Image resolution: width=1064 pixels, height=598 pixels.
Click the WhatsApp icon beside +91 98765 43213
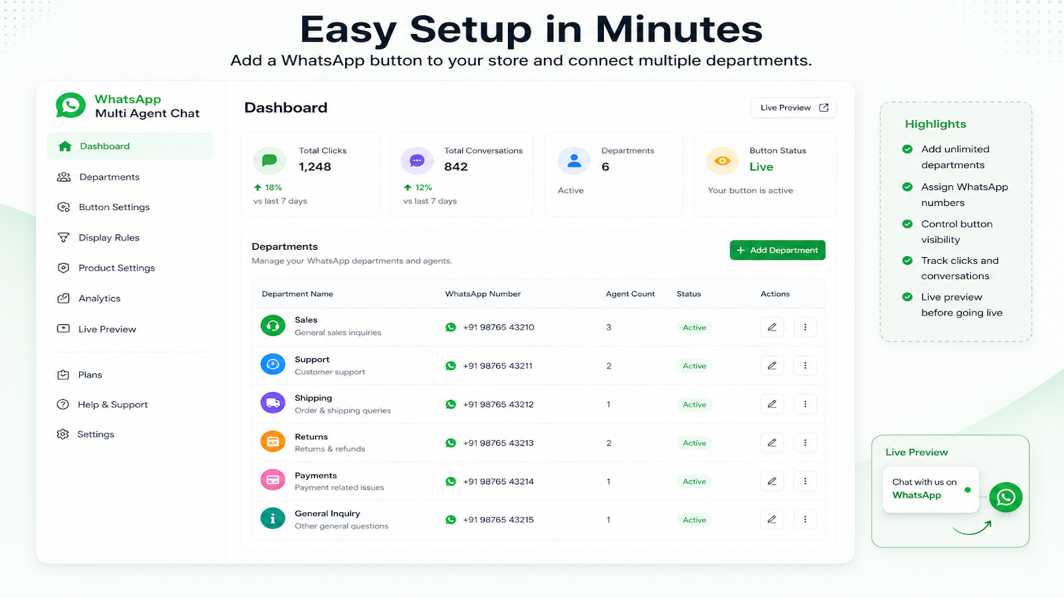pos(451,443)
